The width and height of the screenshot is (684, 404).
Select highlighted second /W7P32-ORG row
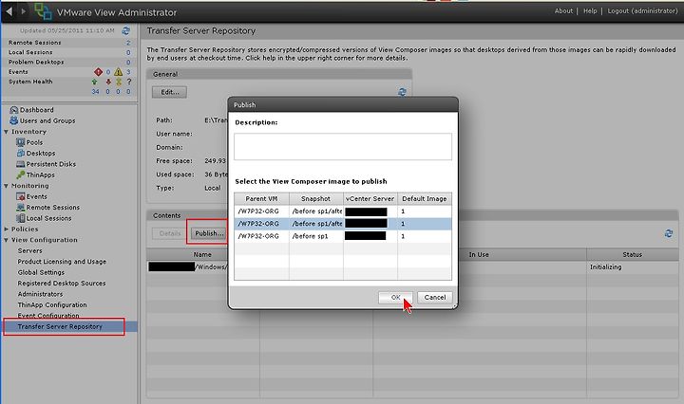click(x=343, y=223)
